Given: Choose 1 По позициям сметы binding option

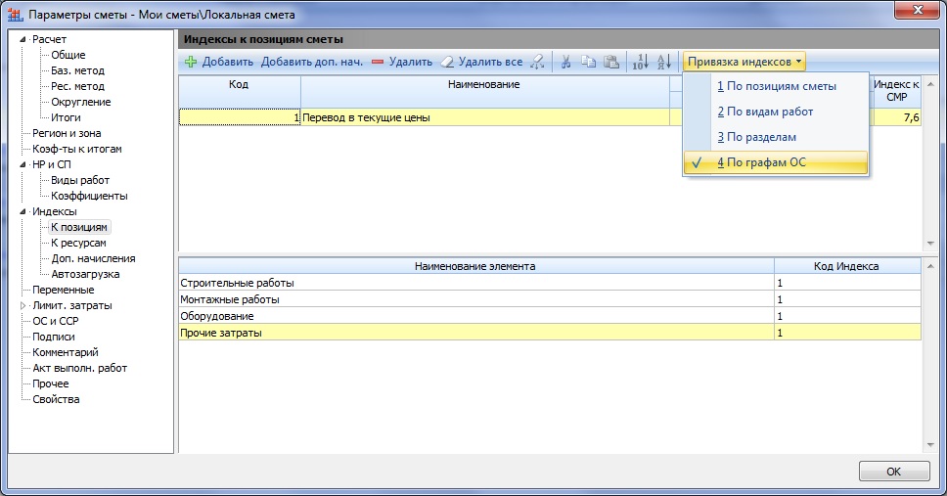Looking at the screenshot, I should (775, 86).
